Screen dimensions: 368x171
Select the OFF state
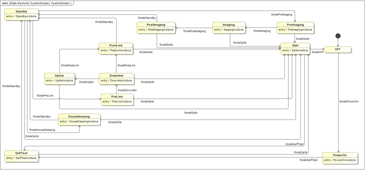click(x=338, y=50)
